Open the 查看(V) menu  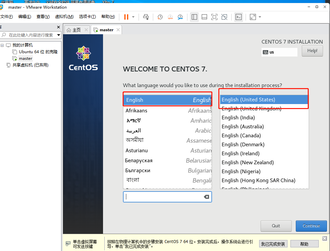(43, 17)
